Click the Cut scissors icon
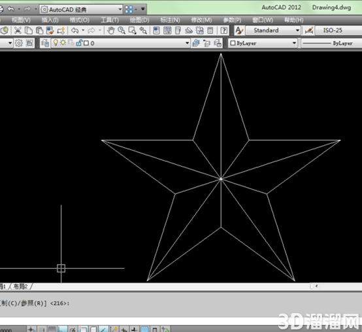 point(18,31)
